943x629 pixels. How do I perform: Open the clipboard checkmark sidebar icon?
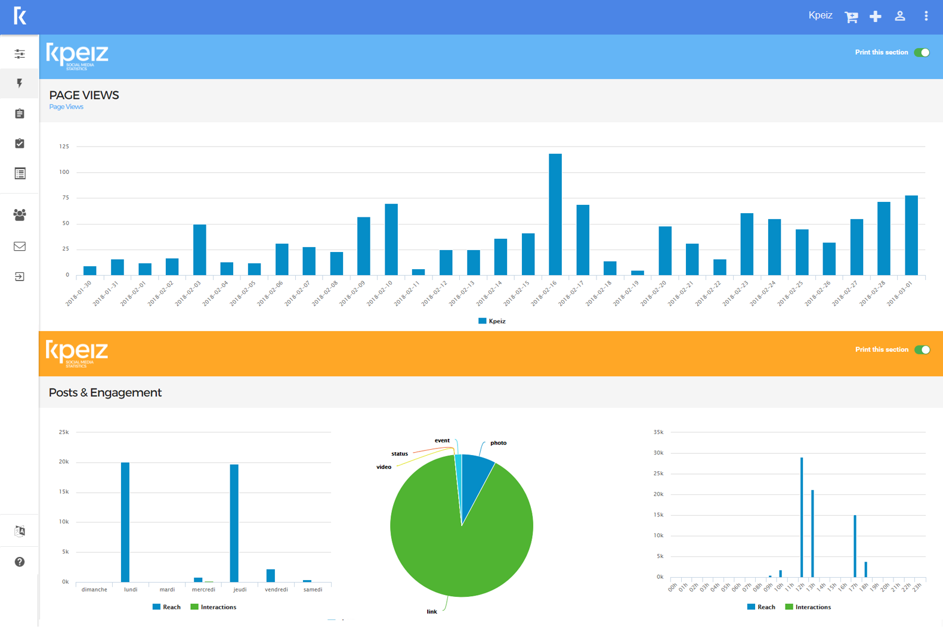(x=20, y=143)
